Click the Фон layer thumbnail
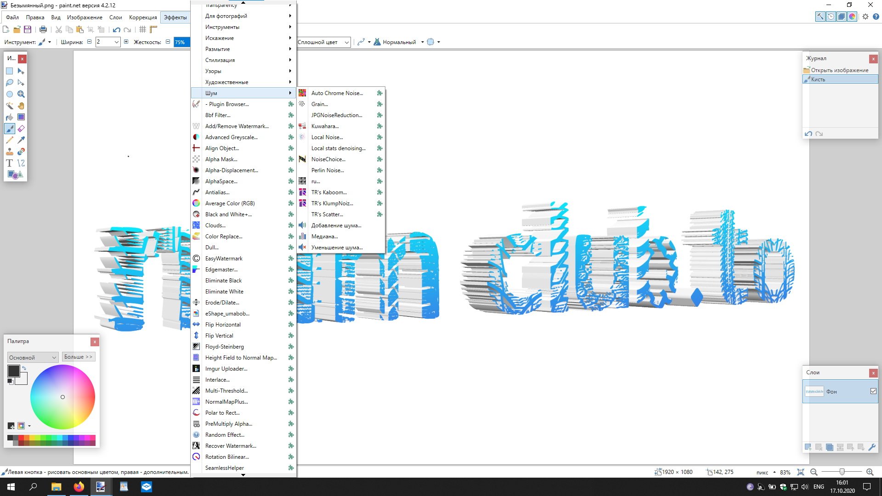The width and height of the screenshot is (882, 496). [814, 392]
